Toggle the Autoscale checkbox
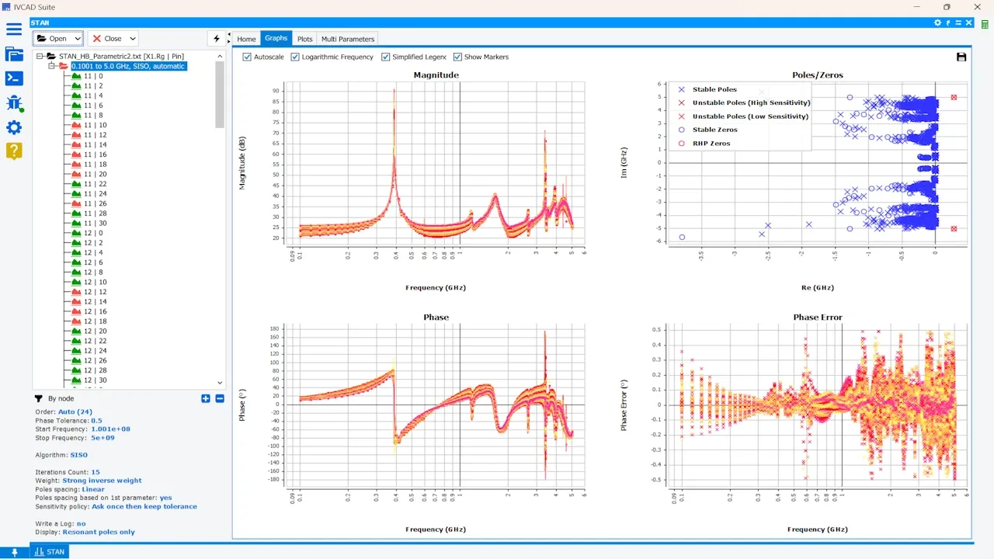This screenshot has height=559, width=994. (x=247, y=57)
